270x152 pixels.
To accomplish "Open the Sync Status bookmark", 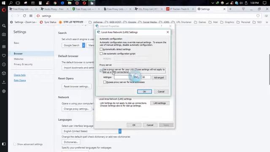I will coord(48,22).
